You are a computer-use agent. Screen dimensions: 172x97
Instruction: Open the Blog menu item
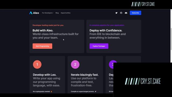click(57, 13)
